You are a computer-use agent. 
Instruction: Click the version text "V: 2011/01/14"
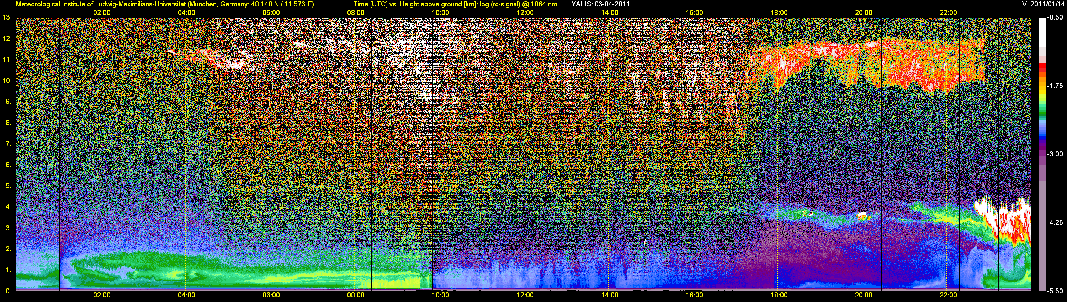click(1042, 4)
